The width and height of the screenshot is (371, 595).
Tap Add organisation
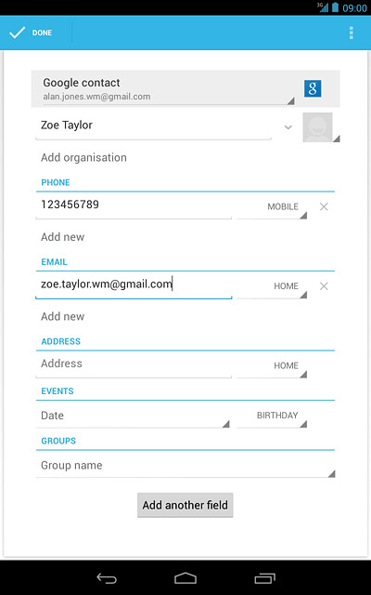click(83, 157)
